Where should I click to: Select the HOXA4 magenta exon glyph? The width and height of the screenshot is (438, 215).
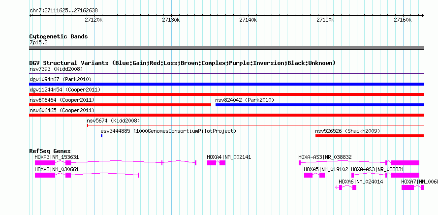pyautogui.click(x=216, y=163)
